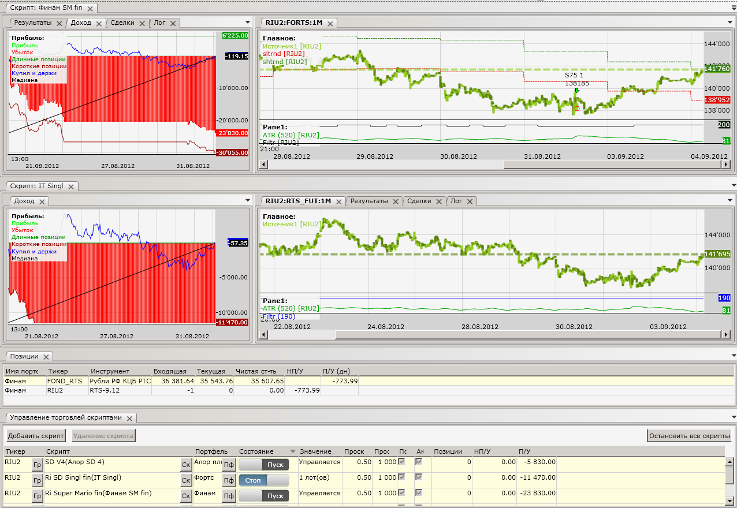Close the Позиции panel tab

46,357
